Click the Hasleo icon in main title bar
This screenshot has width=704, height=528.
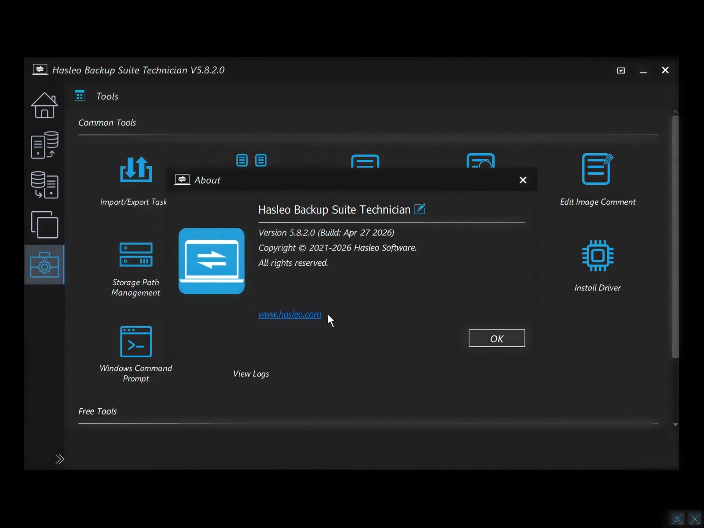[40, 70]
